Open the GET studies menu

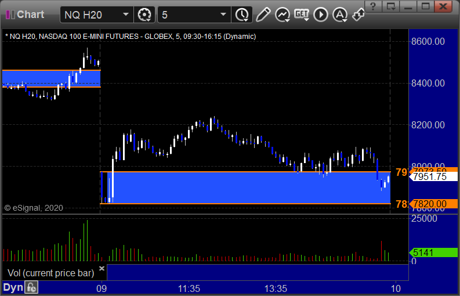pyautogui.click(x=302, y=15)
